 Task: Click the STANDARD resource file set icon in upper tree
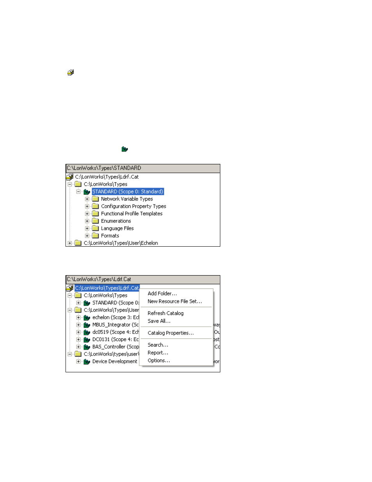point(87,192)
